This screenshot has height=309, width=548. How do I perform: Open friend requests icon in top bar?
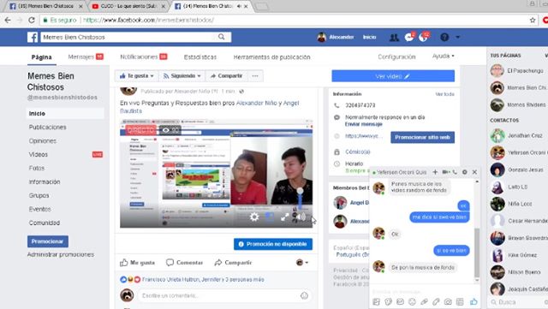coord(394,37)
